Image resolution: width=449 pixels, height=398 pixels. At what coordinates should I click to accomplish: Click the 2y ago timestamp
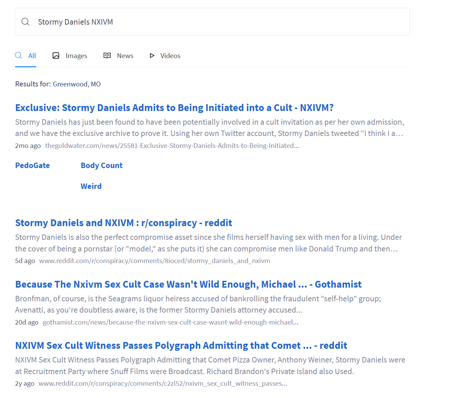25,383
